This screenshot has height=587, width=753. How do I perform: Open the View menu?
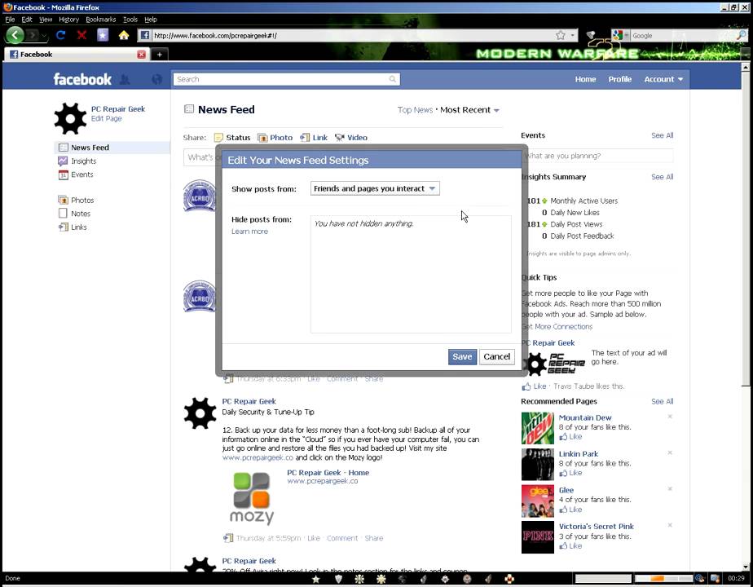46,20
